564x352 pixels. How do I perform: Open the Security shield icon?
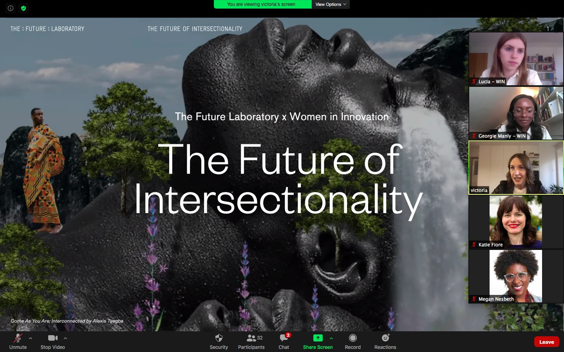point(219,338)
